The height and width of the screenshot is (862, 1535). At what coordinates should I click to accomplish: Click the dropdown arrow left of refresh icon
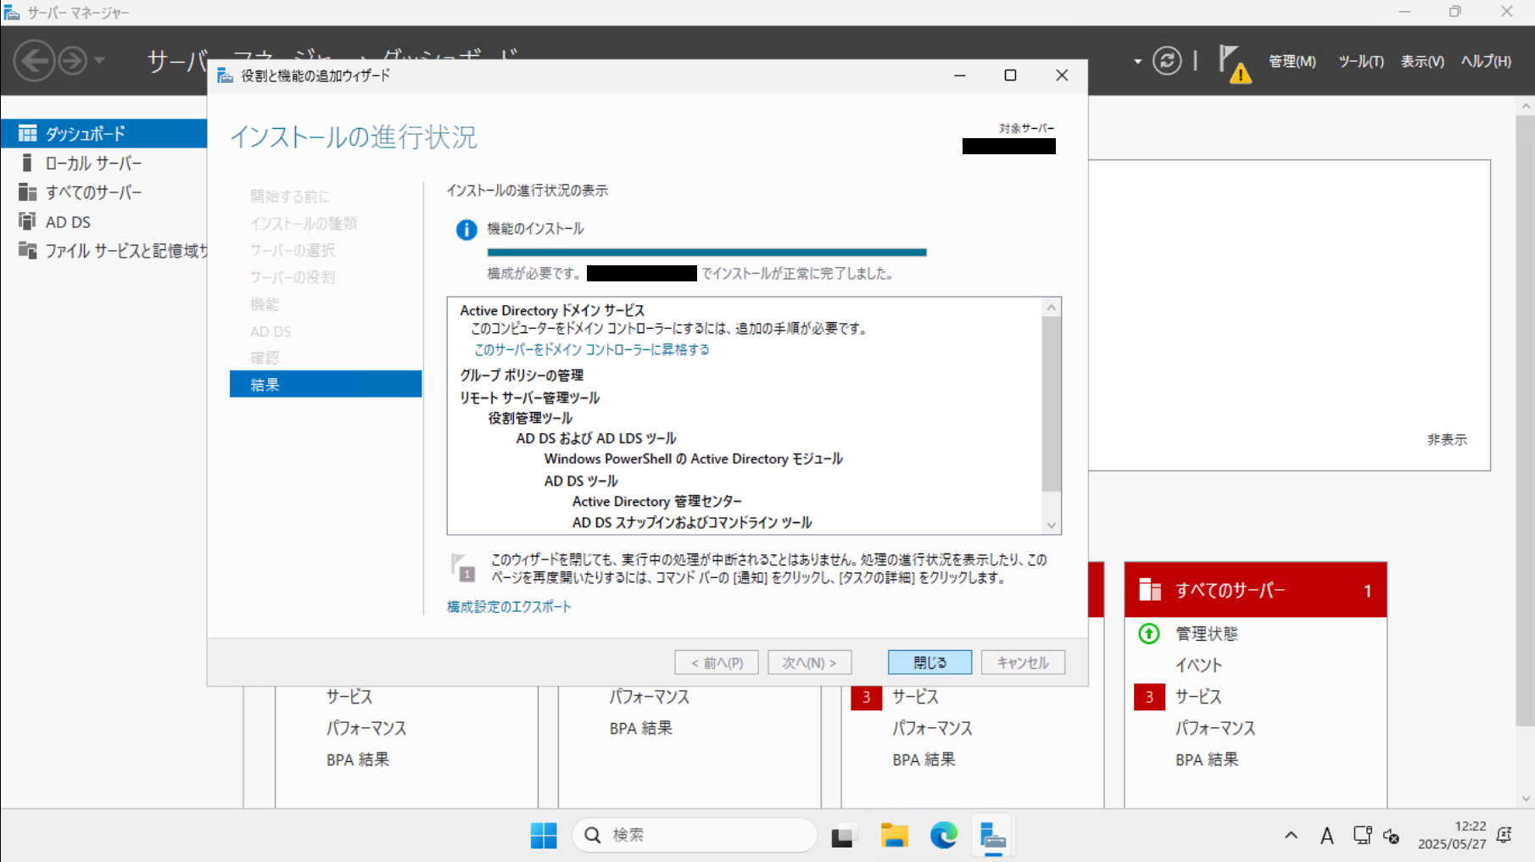(x=1137, y=61)
